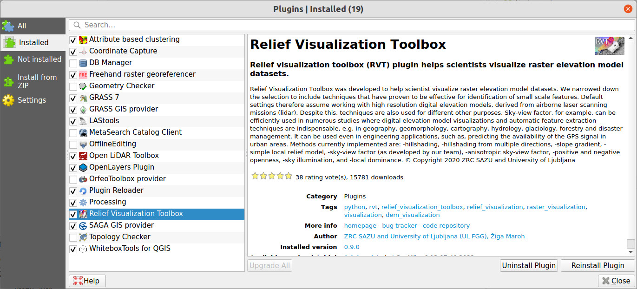Click the details panel scrollbar up arrow
637x289 pixels.
coord(631,38)
